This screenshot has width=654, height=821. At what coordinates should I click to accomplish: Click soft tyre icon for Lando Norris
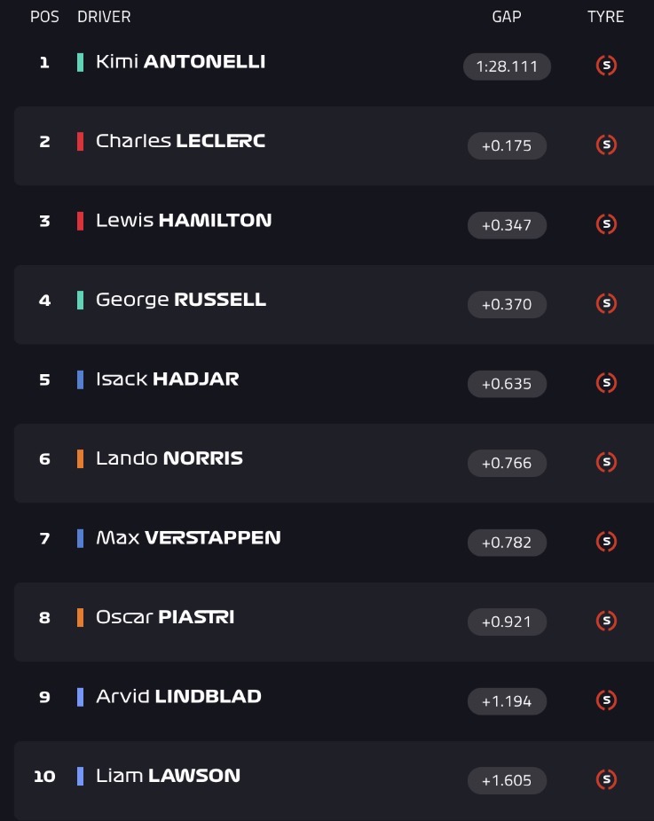606,462
